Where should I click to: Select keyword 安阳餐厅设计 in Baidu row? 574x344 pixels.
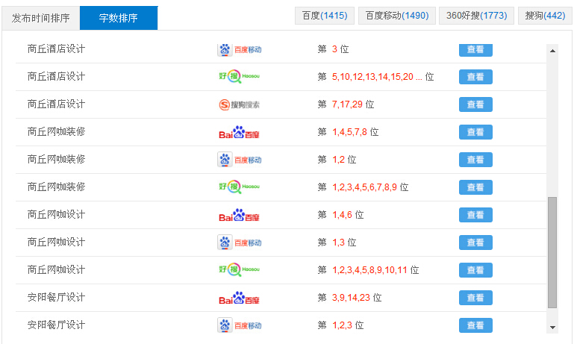57,297
